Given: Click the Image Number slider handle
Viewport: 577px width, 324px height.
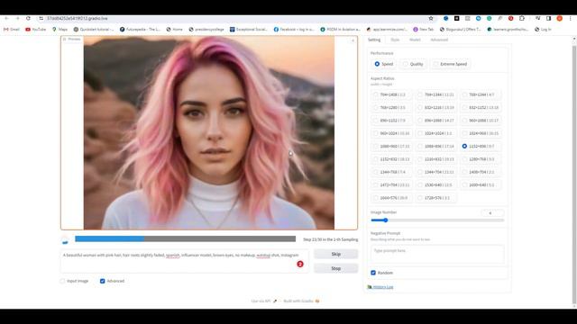Looking at the screenshot, I should pos(385,220).
